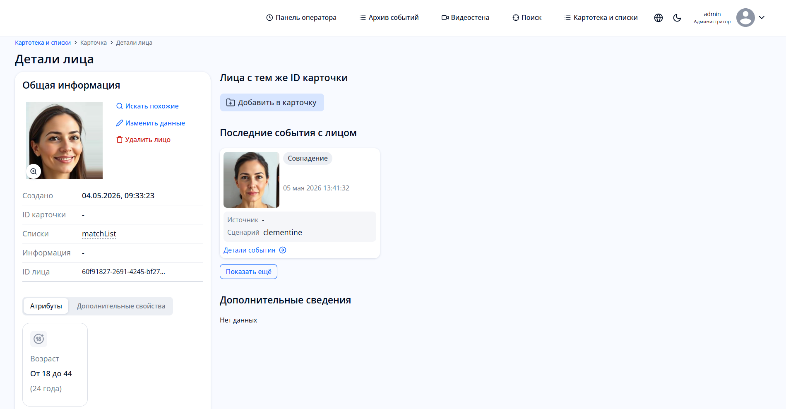Click the Карточка breadcrumb
Viewport: 786px width, 409px height.
click(94, 43)
